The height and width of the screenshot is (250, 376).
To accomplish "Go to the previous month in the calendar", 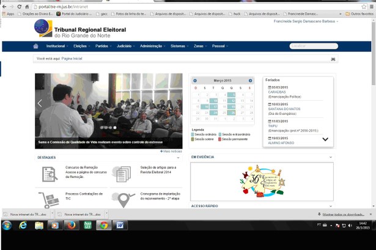I will (x=195, y=81).
